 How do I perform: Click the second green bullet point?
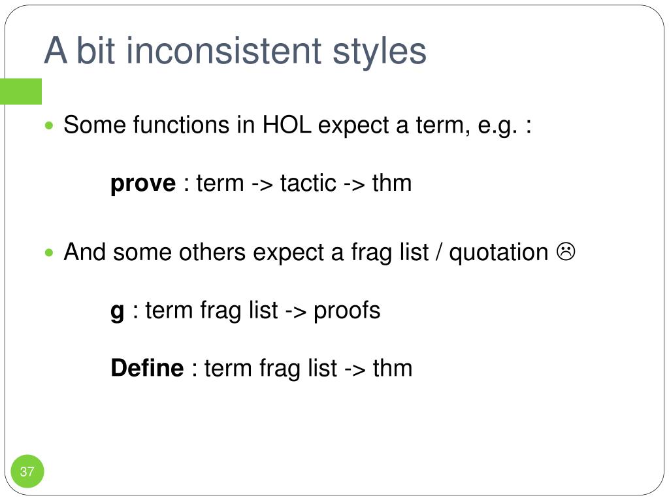[x=49, y=253]
